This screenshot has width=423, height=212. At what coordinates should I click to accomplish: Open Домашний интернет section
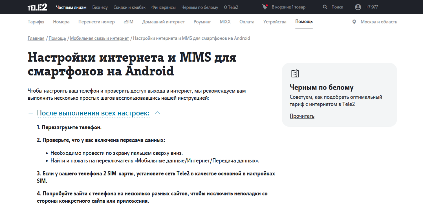[x=163, y=22]
